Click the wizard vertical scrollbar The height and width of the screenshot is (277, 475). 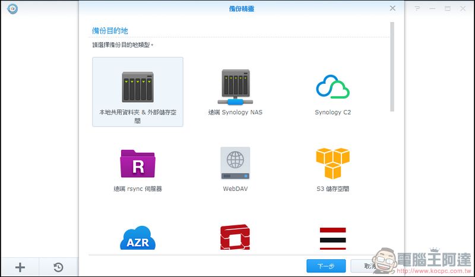click(x=392, y=67)
